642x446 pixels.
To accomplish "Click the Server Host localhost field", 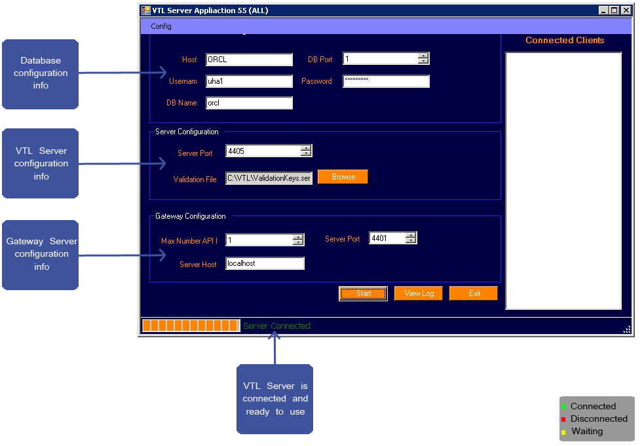I will [265, 263].
